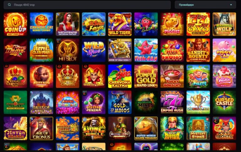Open the Joker Stoker slot
The width and height of the screenshot is (241, 152).
tap(224, 128)
